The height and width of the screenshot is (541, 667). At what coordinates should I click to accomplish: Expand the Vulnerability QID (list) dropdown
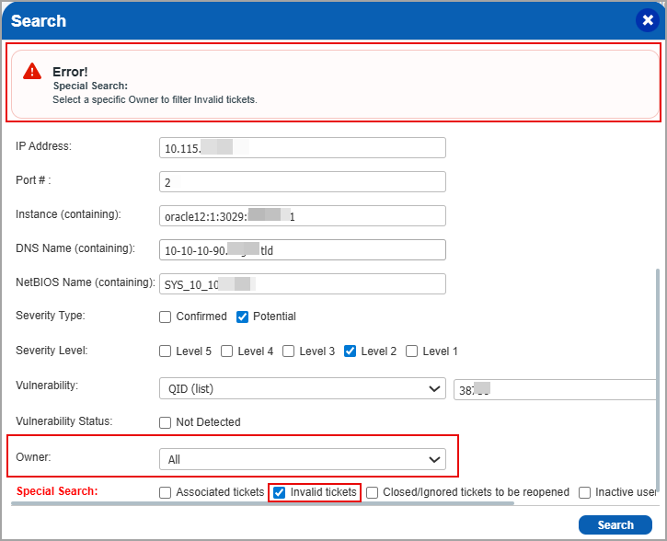302,389
